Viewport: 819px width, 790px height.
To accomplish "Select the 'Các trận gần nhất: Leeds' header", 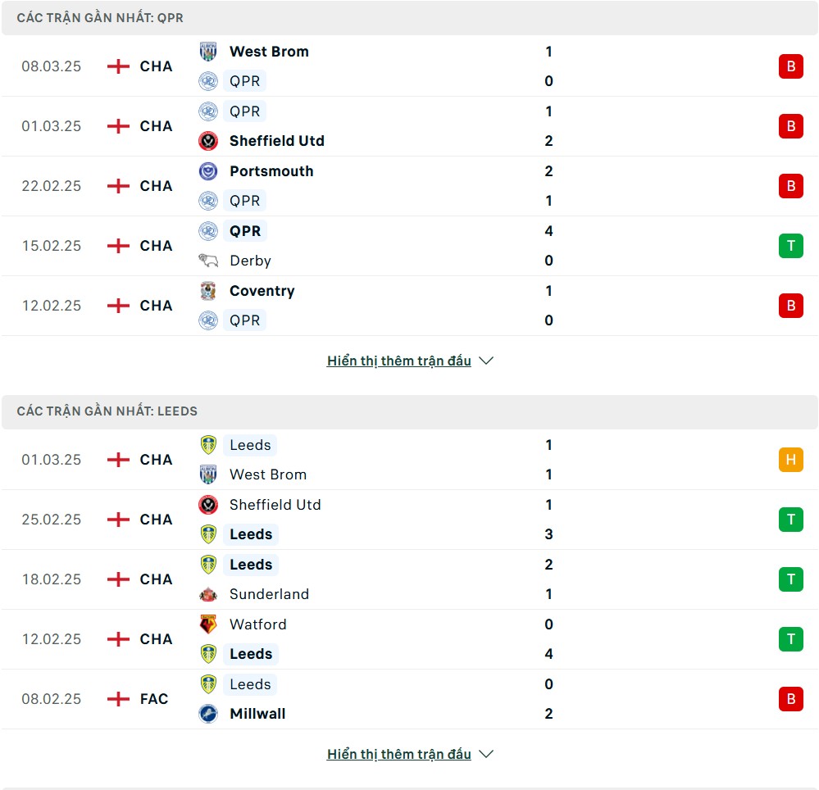I will pyautogui.click(x=410, y=411).
